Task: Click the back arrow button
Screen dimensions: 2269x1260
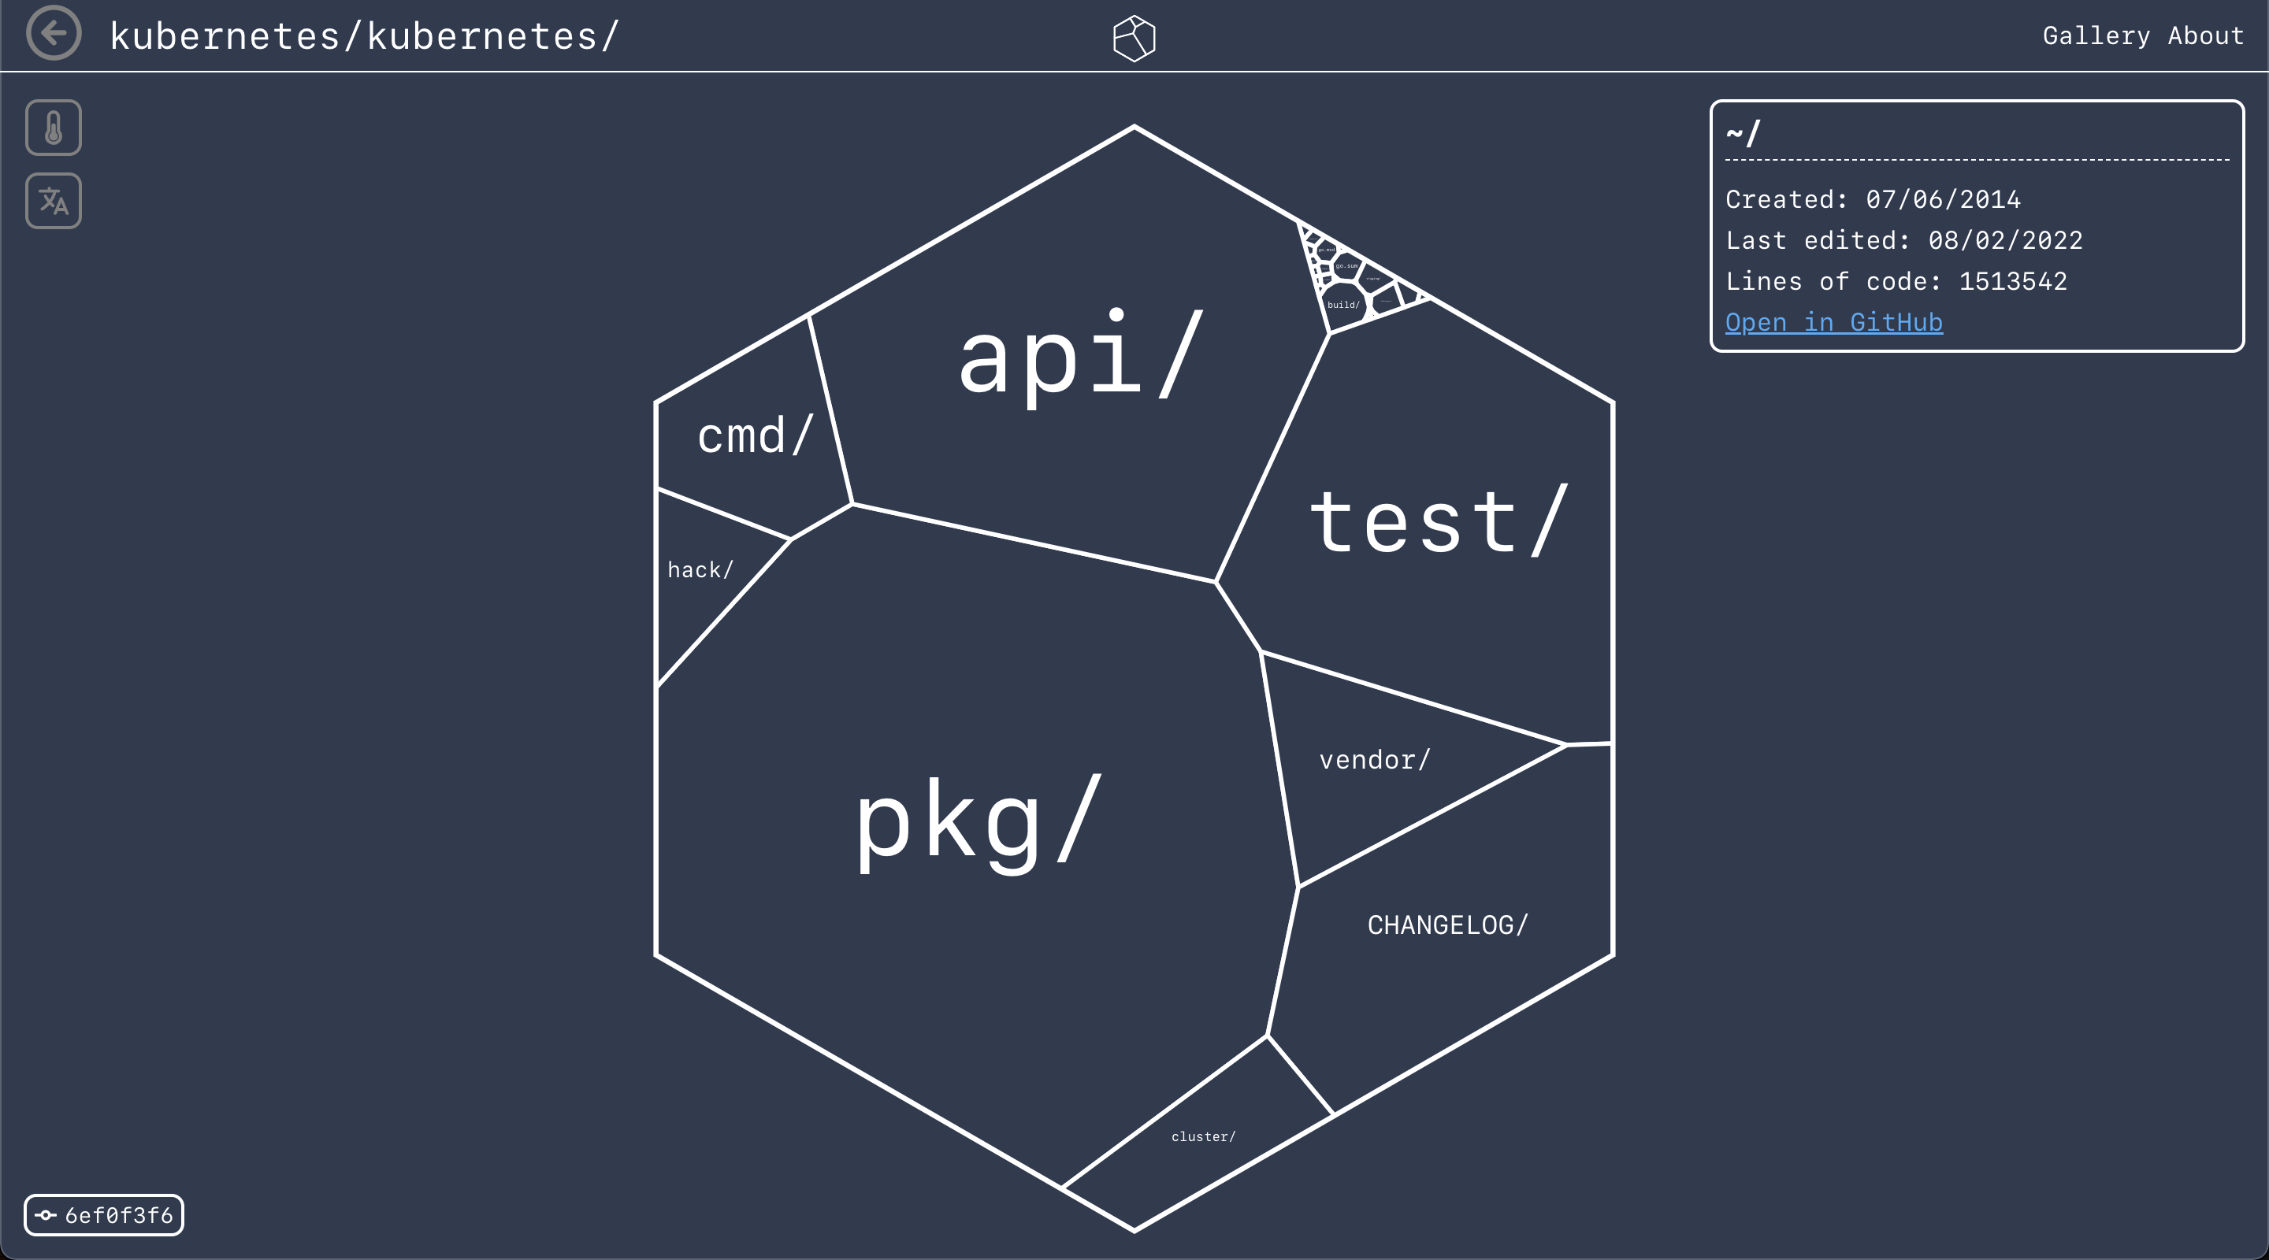Action: pyautogui.click(x=54, y=33)
